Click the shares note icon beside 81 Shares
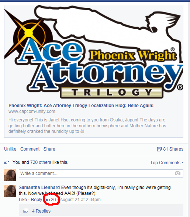190x217 pixels. click(x=159, y=149)
